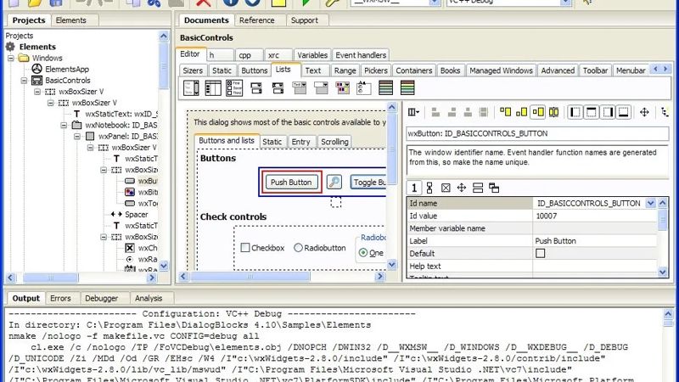The height and width of the screenshot is (382, 679).
Task: Select the Elements root with gear icon
Action: click(37, 47)
